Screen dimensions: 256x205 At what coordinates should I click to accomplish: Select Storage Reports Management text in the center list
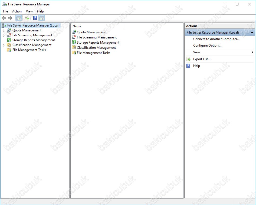click(98, 43)
